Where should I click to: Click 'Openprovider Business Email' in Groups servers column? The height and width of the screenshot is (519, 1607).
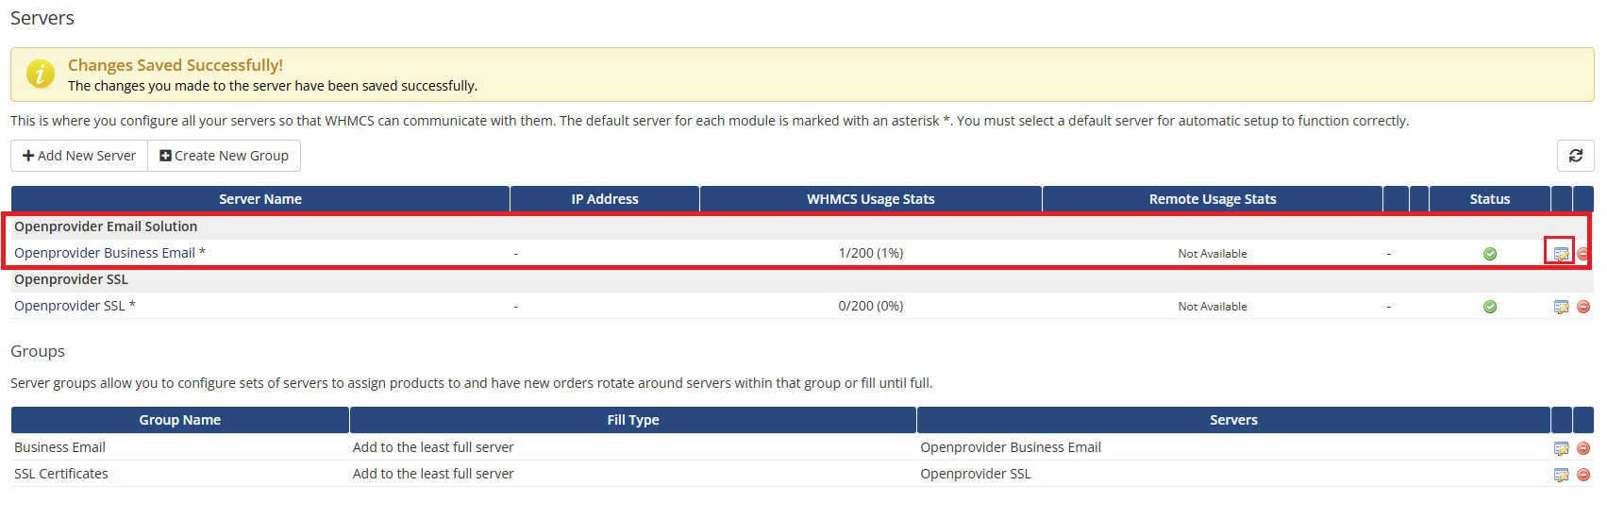coord(1011,447)
